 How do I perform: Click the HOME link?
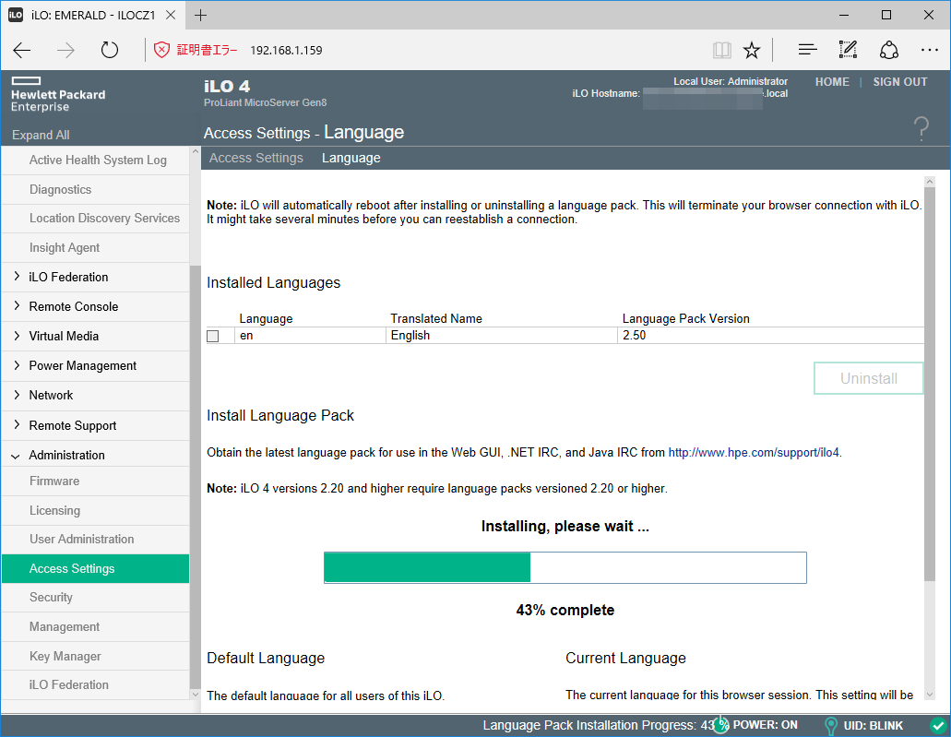tap(832, 82)
